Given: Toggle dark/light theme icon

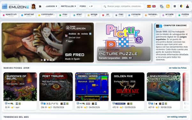Looking at the screenshot, I should [181, 6].
